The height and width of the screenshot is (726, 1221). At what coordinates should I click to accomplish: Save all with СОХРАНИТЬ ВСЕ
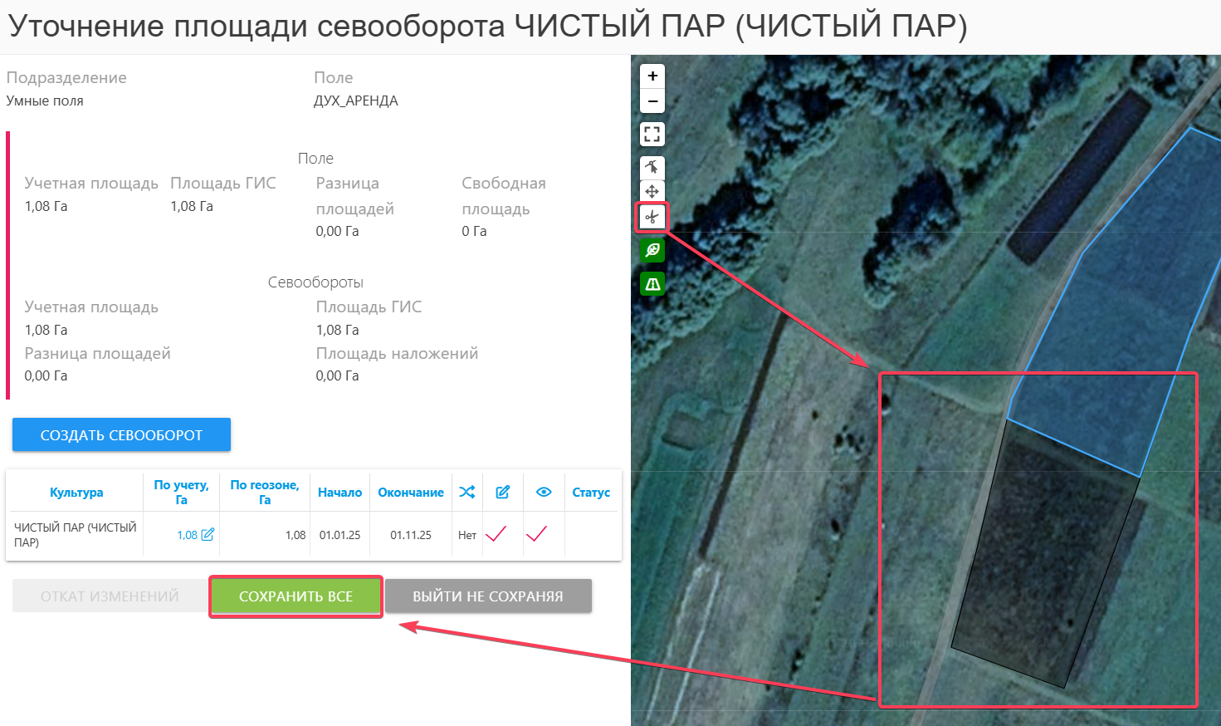[295, 596]
